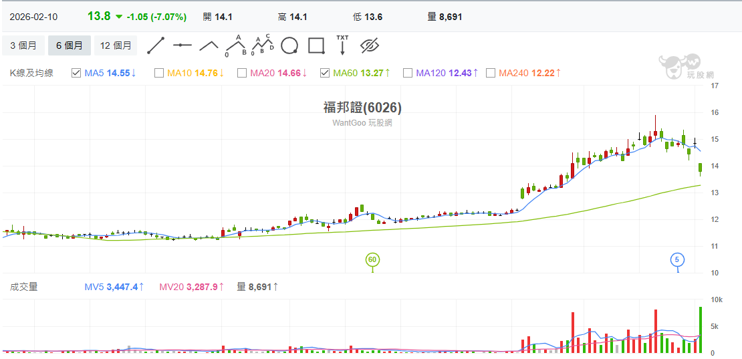
Task: Check the MA240 moving average checkbox
Action: (491, 73)
